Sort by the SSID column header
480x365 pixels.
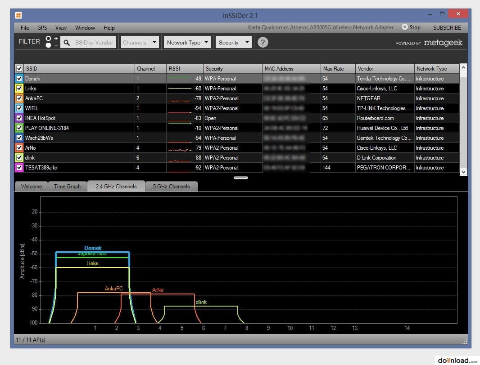(x=79, y=68)
